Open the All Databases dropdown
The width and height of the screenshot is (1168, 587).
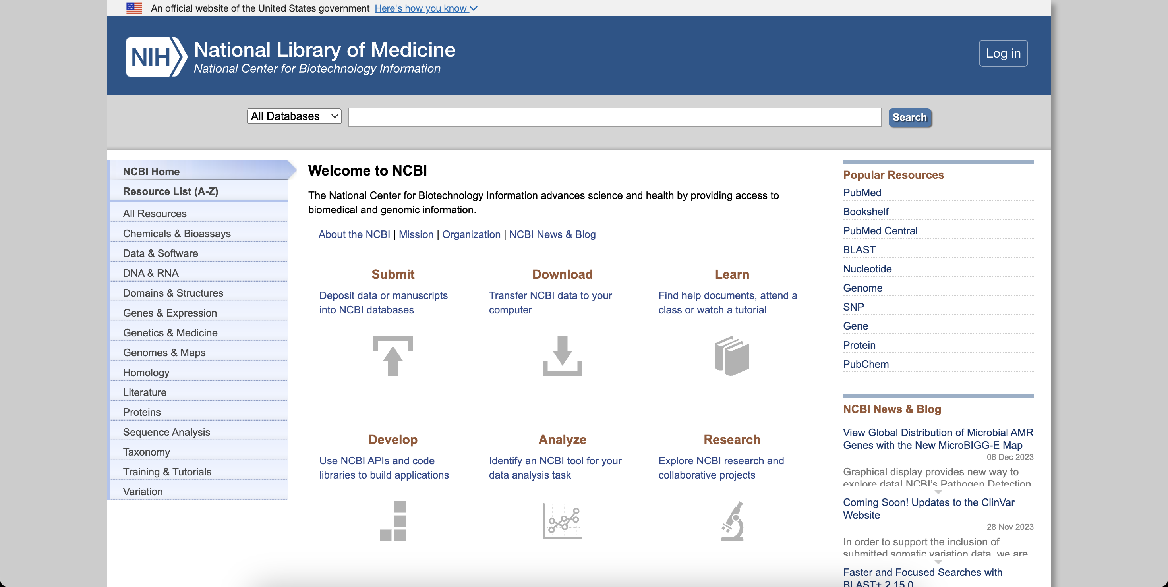tap(294, 116)
